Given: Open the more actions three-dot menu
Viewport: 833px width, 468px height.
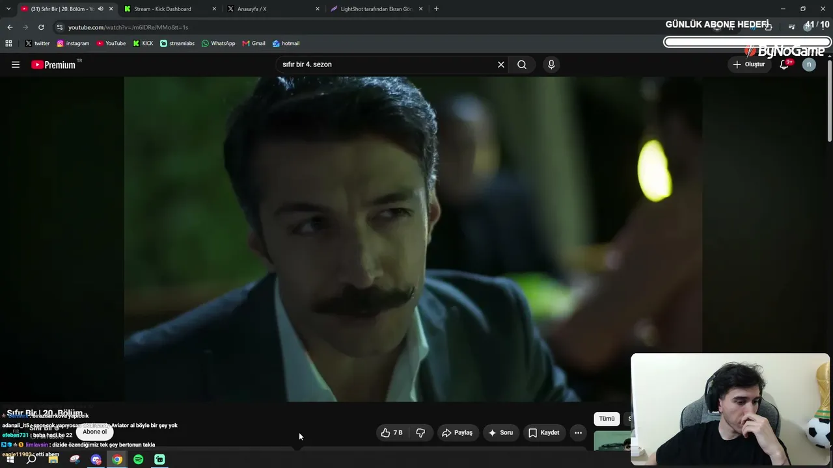Looking at the screenshot, I should tap(578, 432).
